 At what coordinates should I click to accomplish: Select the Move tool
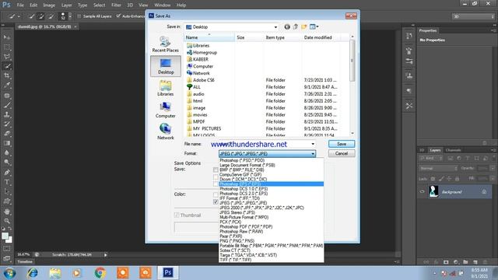(x=7, y=37)
